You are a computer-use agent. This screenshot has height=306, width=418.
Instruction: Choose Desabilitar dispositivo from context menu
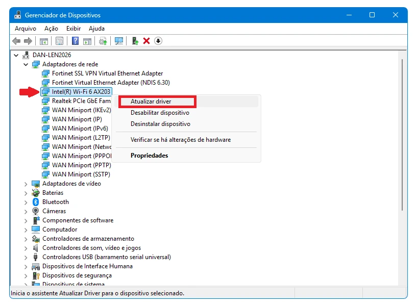tap(187, 113)
